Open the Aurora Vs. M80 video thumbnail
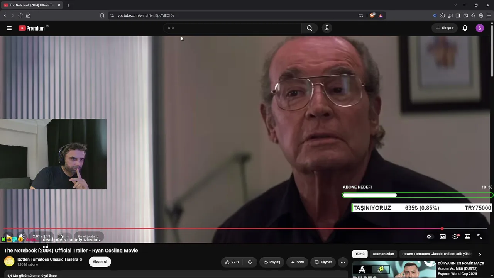The height and width of the screenshot is (278, 494). pos(394,270)
